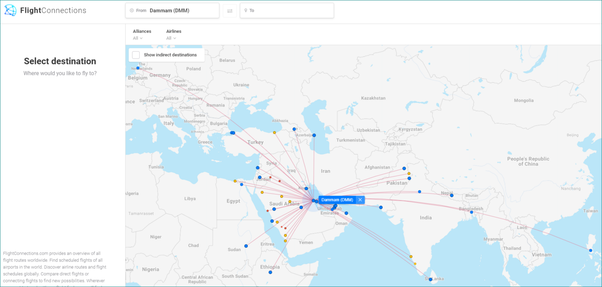Choose the blue airport dot in Bangladesh
Screen dimensions: 602x287
tap(471, 212)
